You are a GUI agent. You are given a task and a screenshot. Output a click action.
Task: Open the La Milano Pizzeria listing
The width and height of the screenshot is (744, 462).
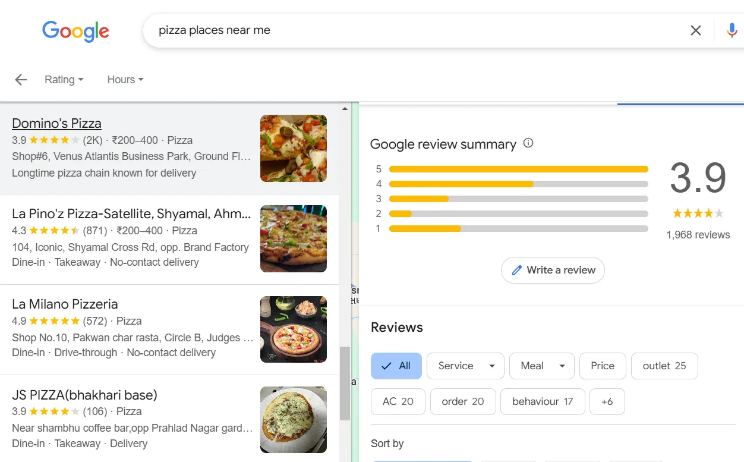65,304
